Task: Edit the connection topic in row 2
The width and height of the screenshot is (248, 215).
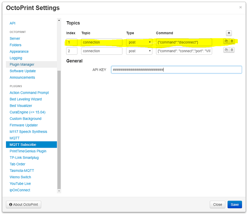Action: [x=101, y=51]
